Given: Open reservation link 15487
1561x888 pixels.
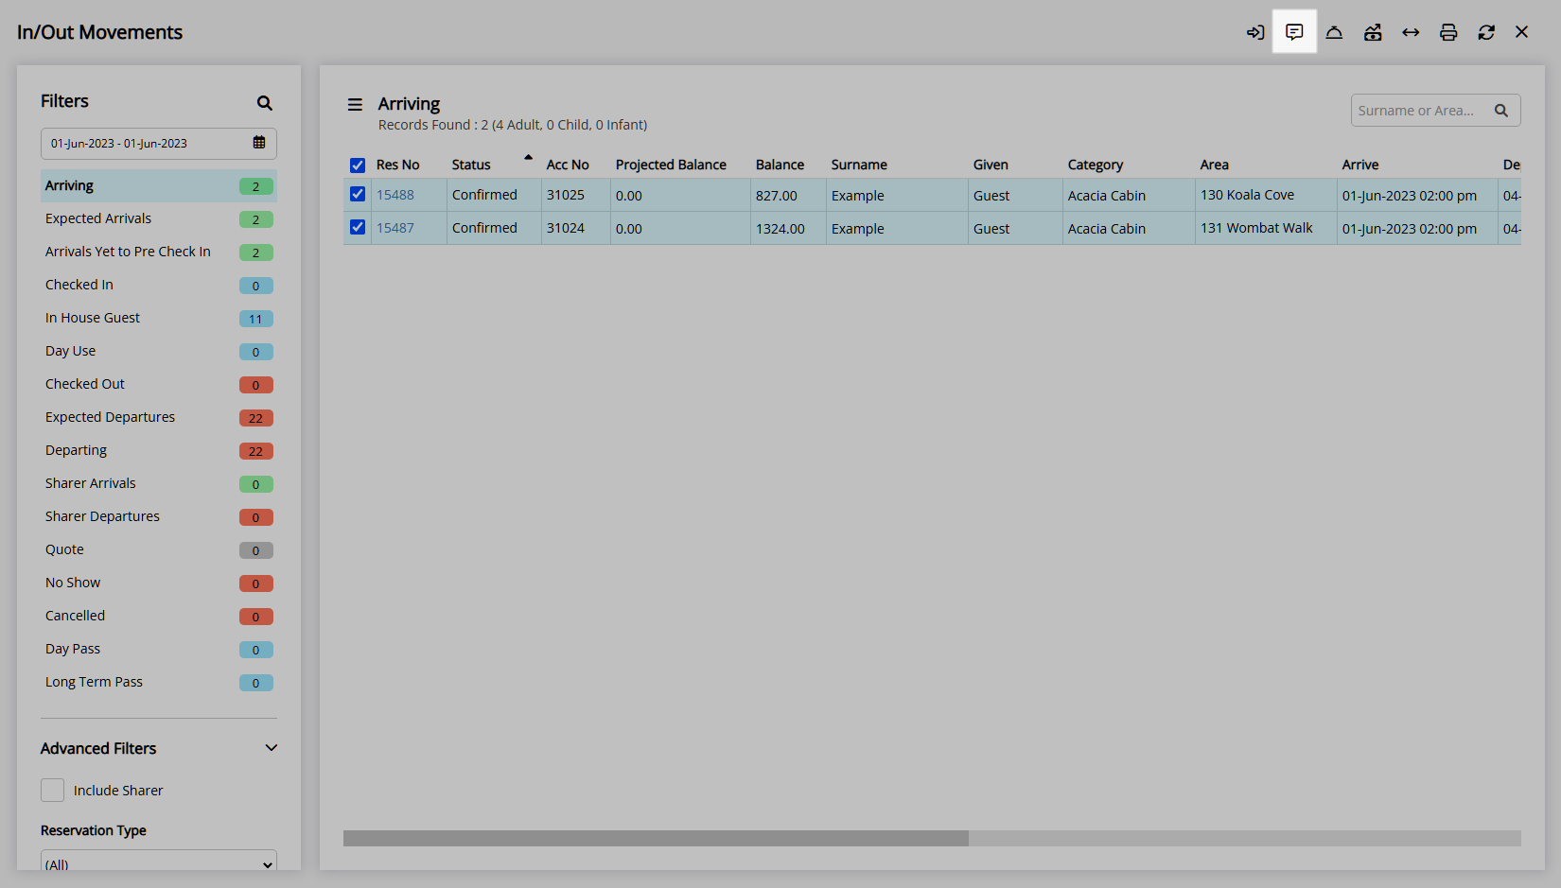Looking at the screenshot, I should pyautogui.click(x=395, y=228).
